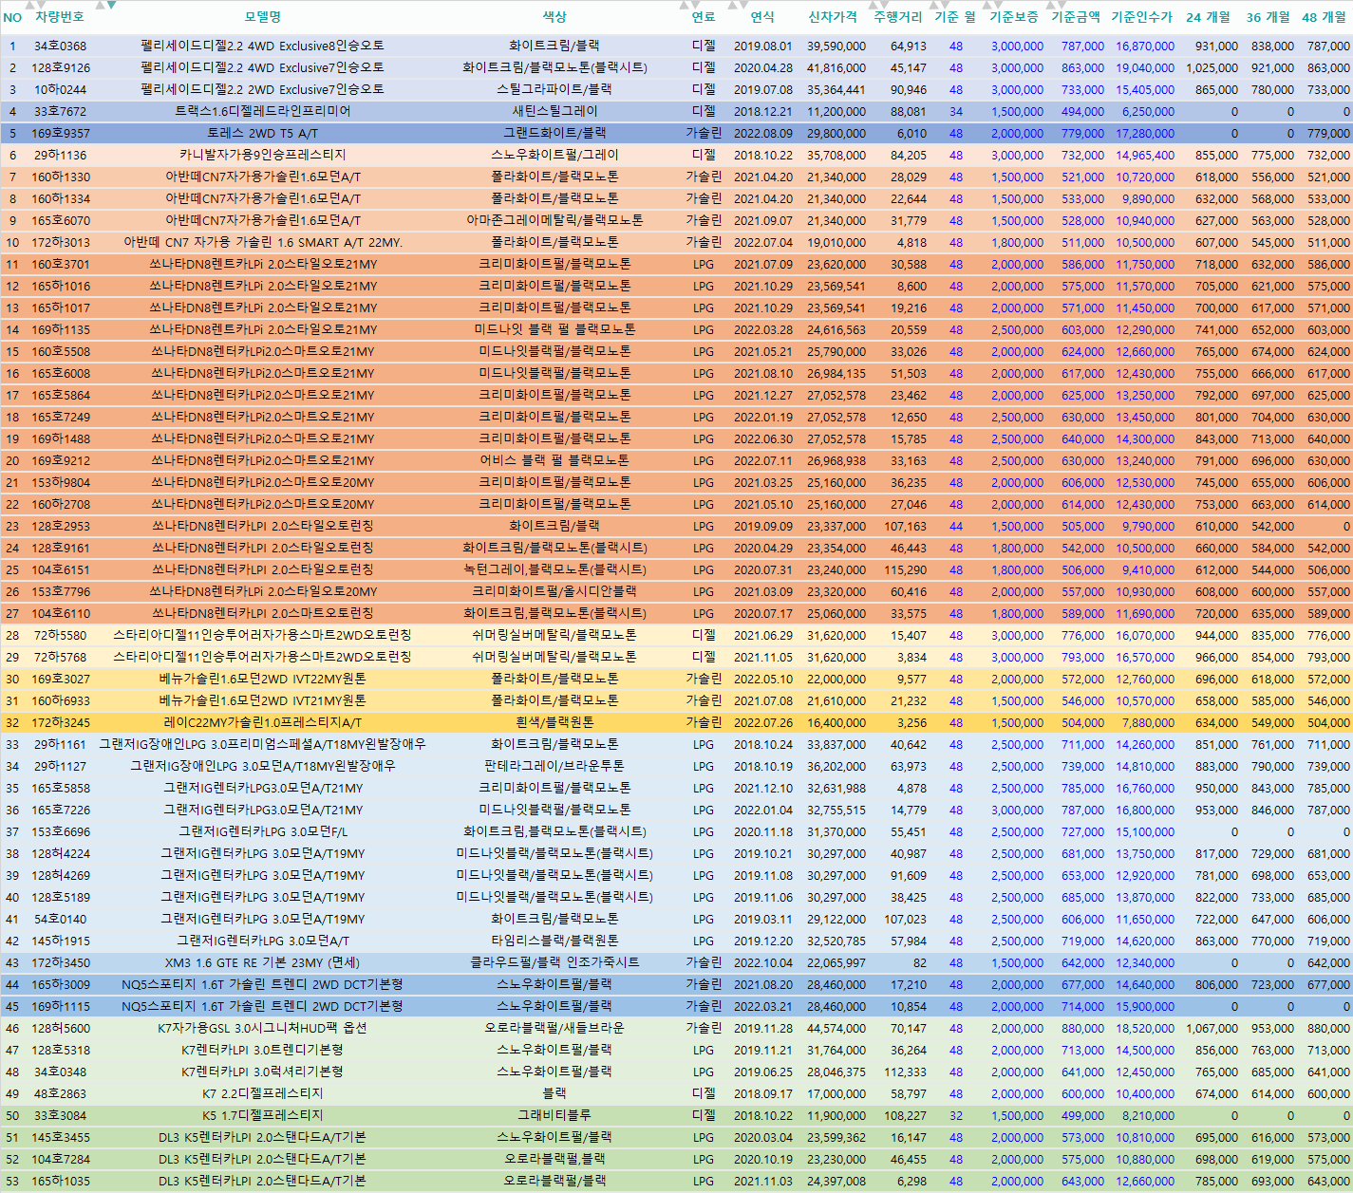Click new car price 44,574,000
The width and height of the screenshot is (1353, 1193).
tap(836, 1028)
